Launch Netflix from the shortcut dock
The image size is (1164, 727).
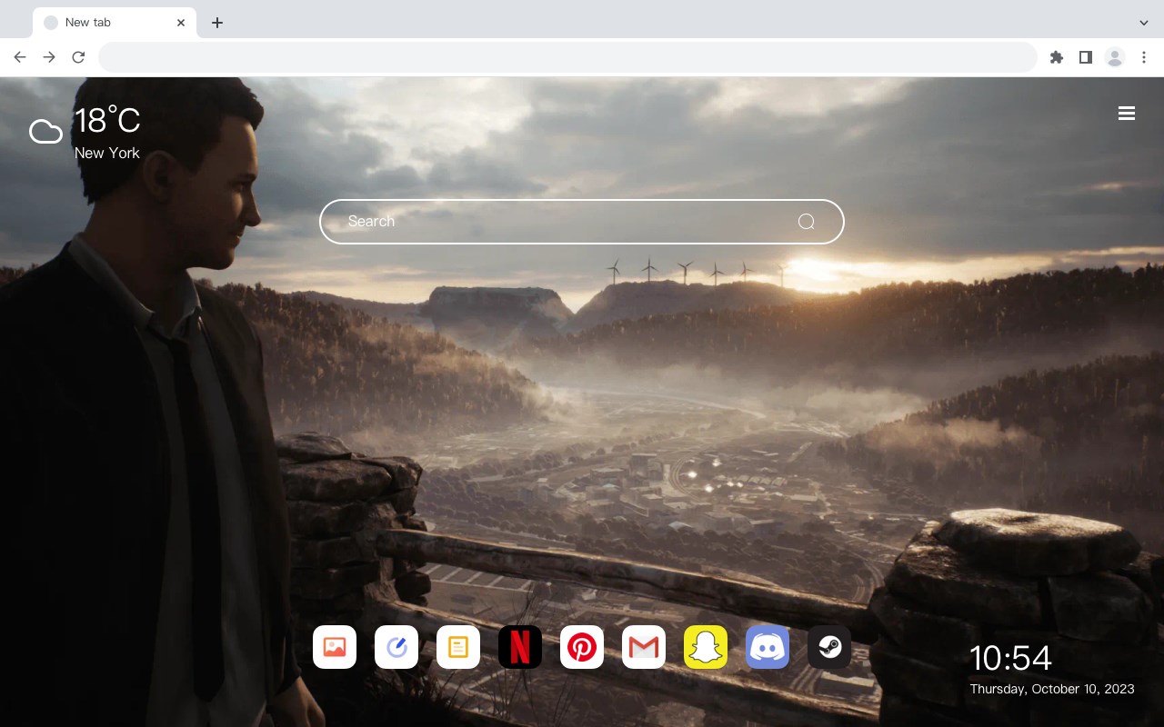pos(520,647)
